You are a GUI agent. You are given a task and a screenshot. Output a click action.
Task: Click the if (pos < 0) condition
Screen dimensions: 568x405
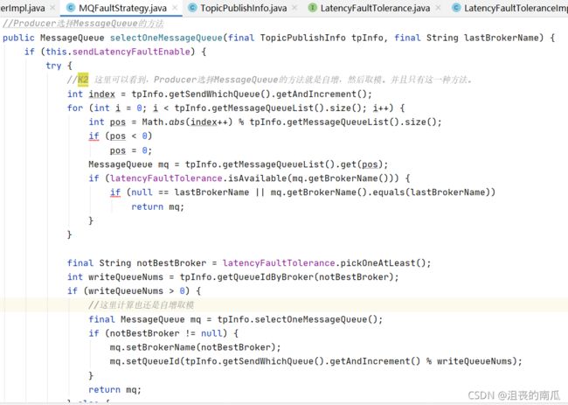tap(121, 136)
